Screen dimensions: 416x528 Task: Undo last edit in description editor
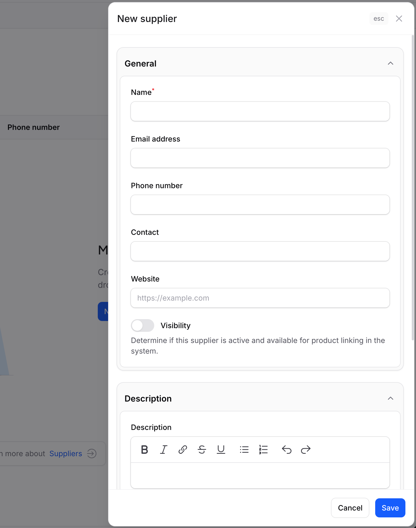click(286, 450)
